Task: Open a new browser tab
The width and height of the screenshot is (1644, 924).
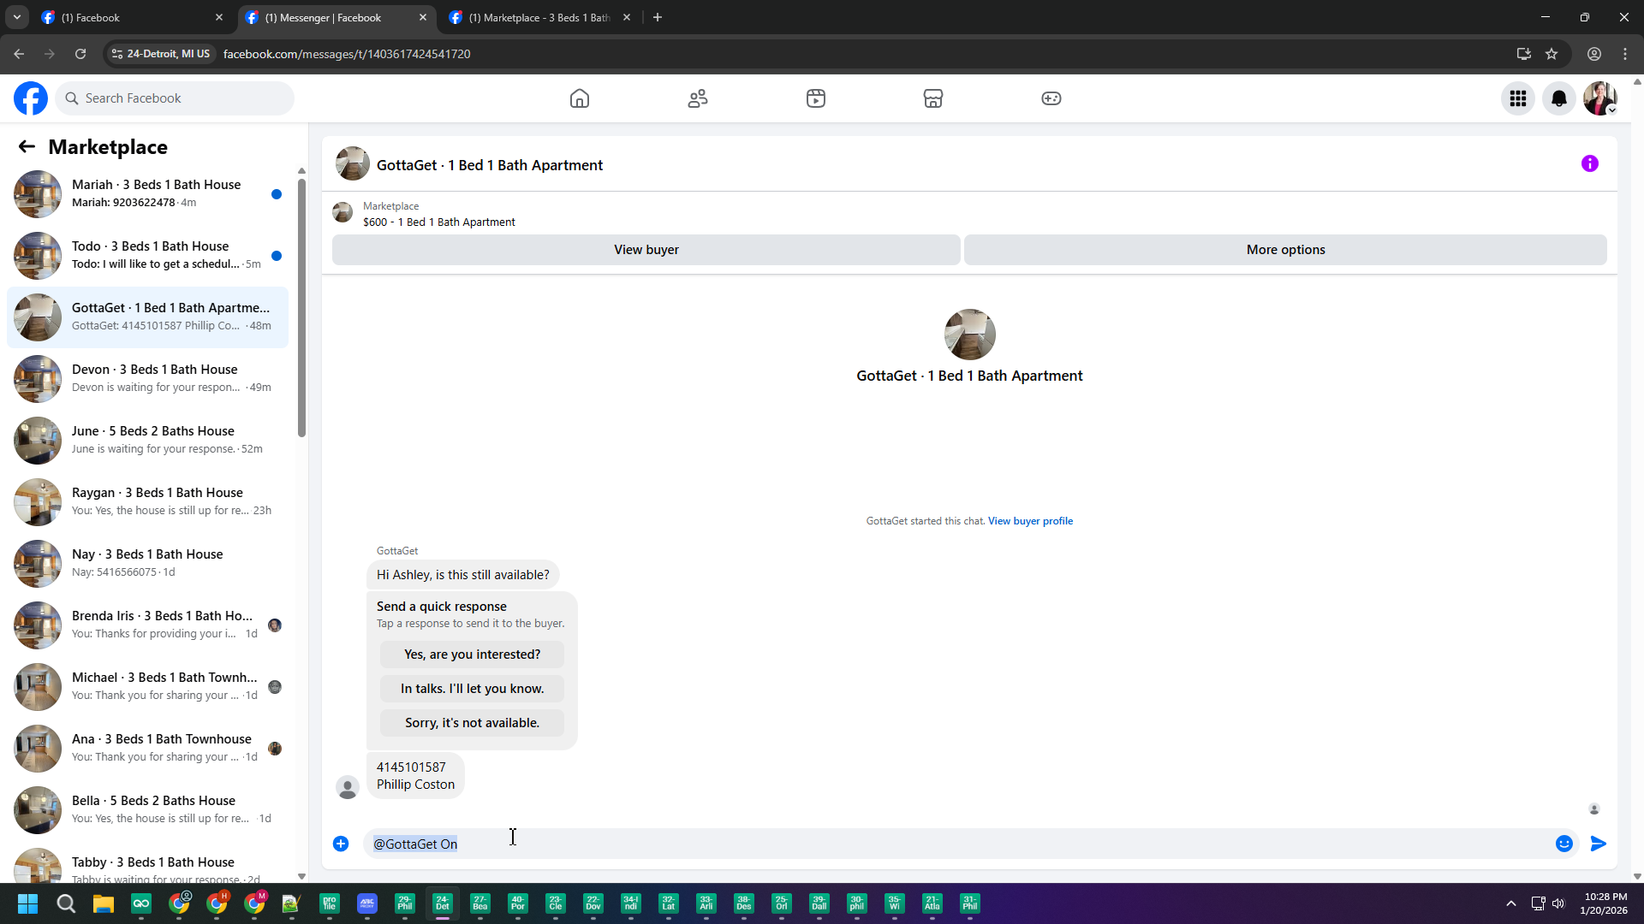Action: point(658,18)
